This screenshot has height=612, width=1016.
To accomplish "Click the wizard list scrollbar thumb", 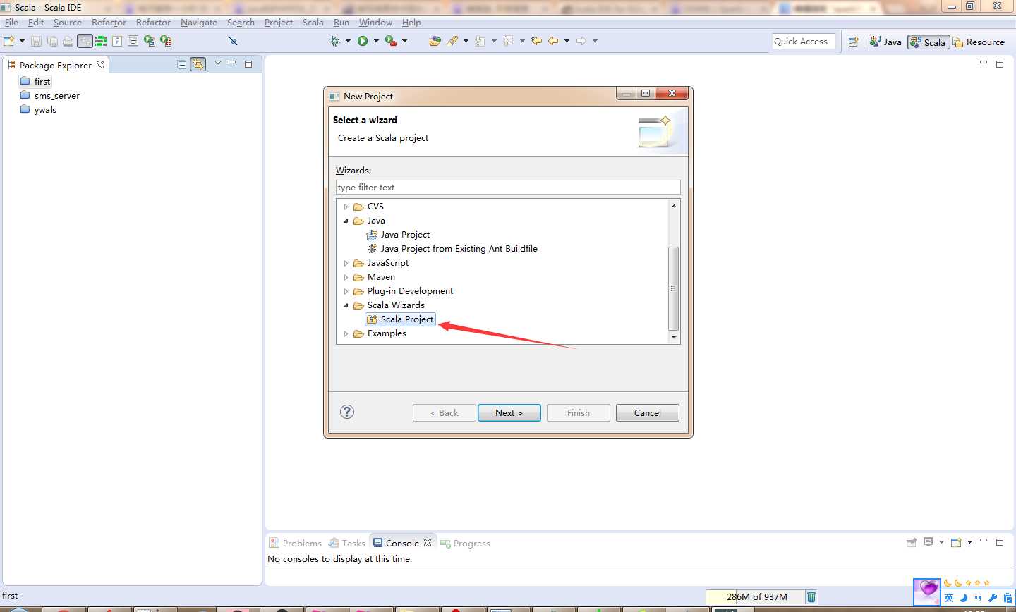I will 673,288.
